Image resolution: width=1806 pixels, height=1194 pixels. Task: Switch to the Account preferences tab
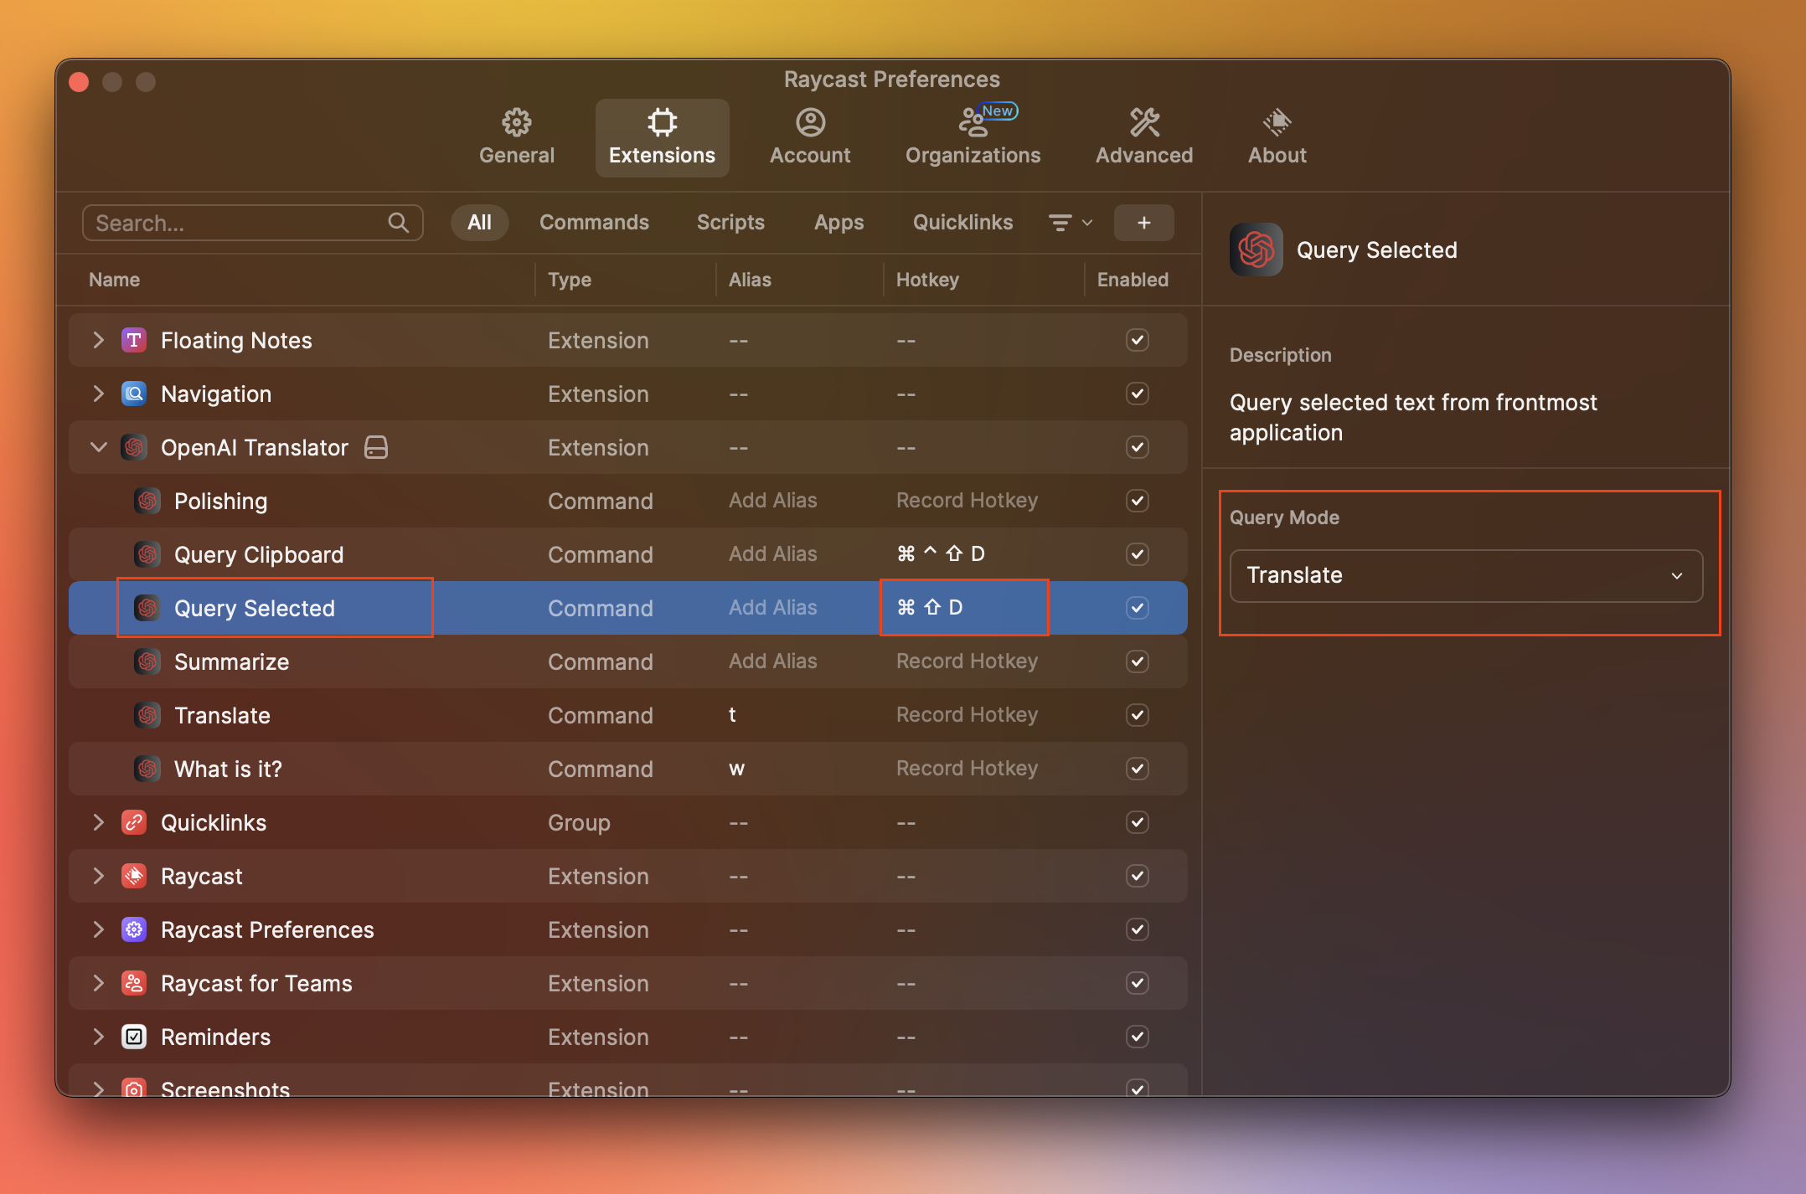[809, 133]
